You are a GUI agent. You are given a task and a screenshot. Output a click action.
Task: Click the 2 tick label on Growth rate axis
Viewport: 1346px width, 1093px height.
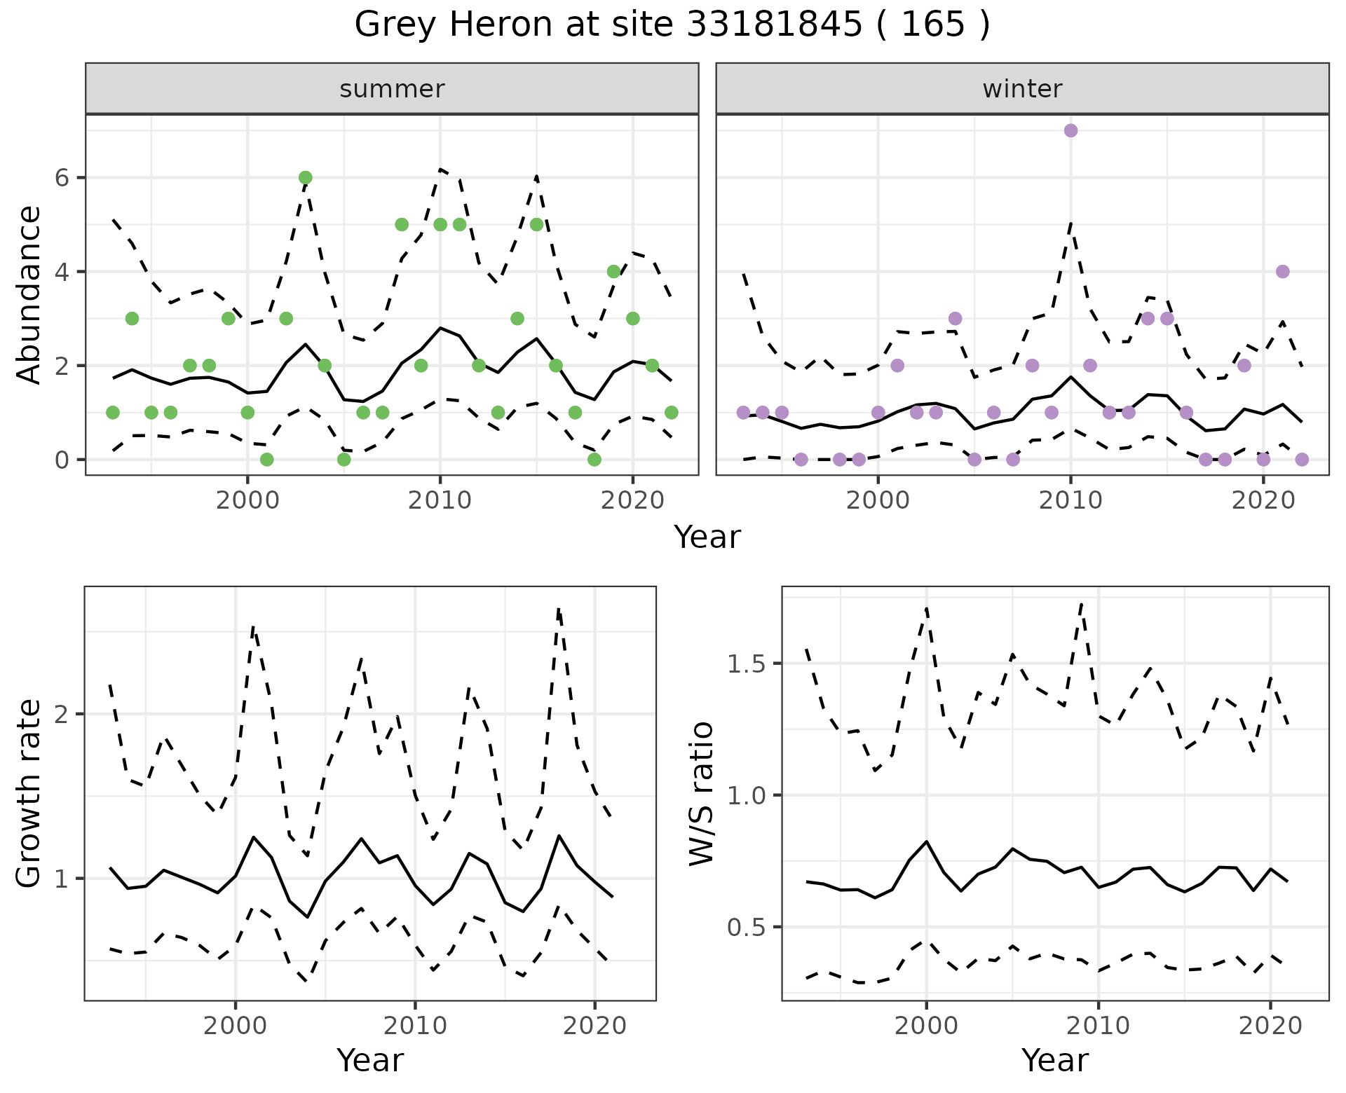click(62, 715)
